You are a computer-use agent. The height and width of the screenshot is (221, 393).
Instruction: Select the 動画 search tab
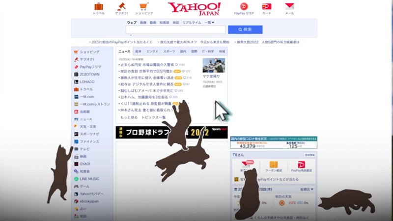tap(153, 23)
